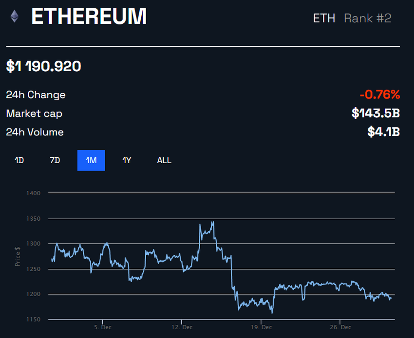Open the 1M chart view

(x=91, y=160)
